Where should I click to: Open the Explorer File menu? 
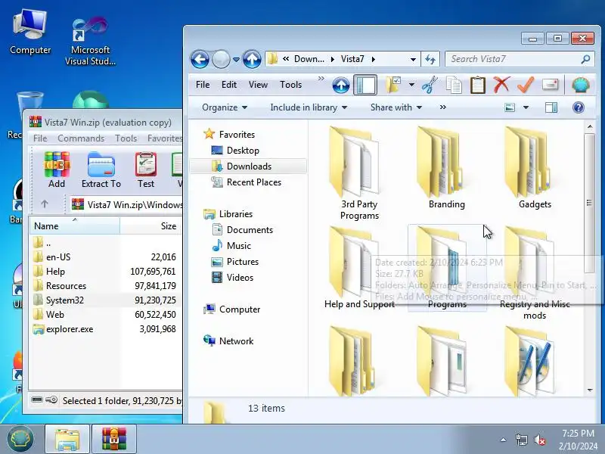coord(203,85)
